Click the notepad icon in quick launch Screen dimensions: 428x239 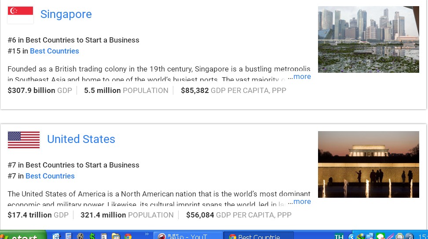coord(104,236)
